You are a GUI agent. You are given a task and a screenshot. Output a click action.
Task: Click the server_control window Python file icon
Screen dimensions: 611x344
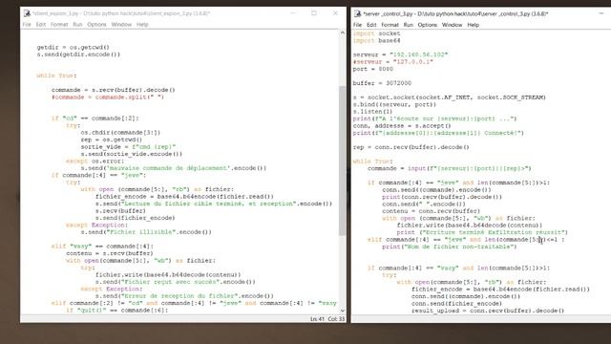(357, 13)
